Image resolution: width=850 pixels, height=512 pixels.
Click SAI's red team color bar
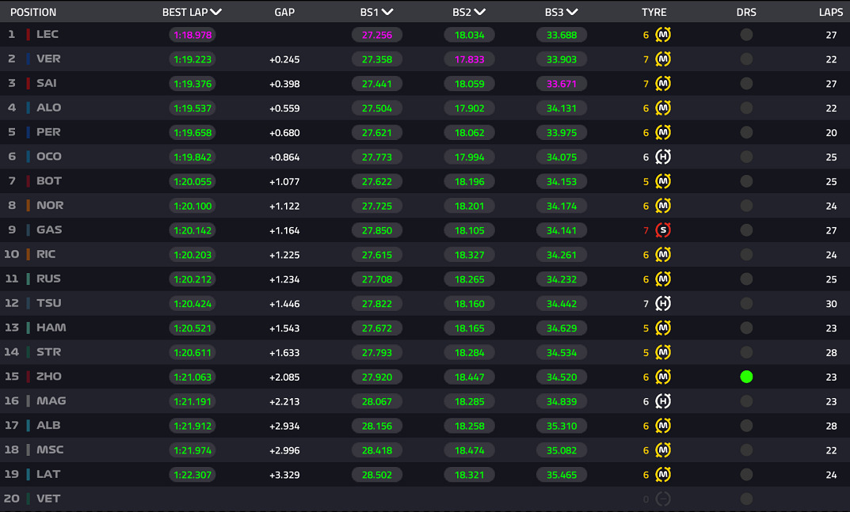(29, 83)
